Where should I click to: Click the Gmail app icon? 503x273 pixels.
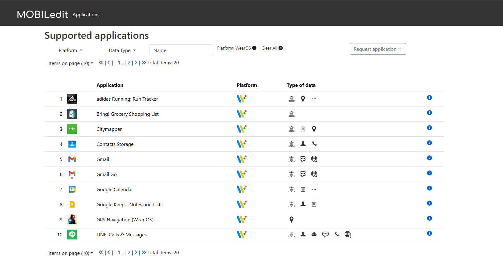click(x=72, y=159)
